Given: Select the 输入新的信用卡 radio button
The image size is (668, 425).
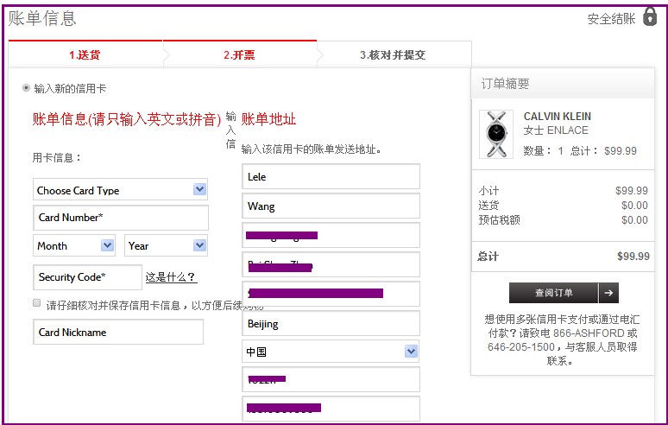Looking at the screenshot, I should pyautogui.click(x=26, y=88).
